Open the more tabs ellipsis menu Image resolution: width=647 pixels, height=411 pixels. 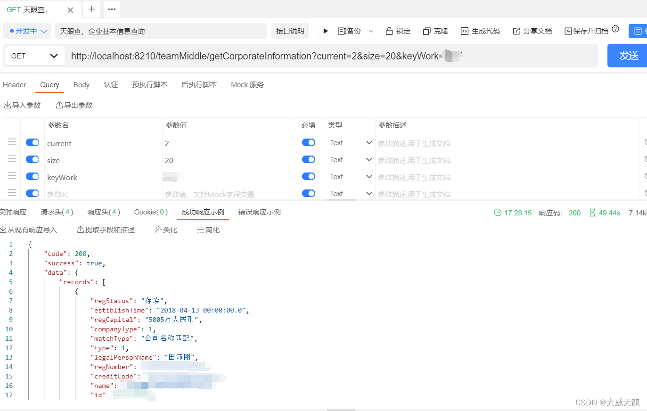click(x=112, y=9)
